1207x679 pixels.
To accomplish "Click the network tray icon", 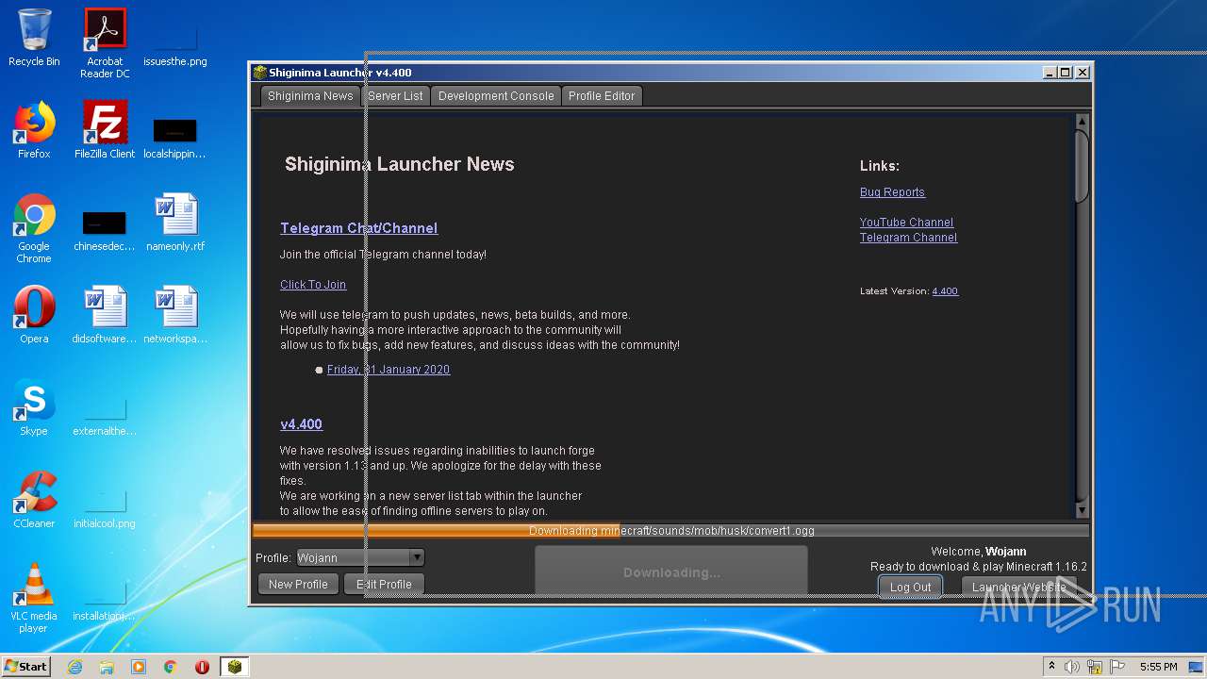I will click(1095, 667).
